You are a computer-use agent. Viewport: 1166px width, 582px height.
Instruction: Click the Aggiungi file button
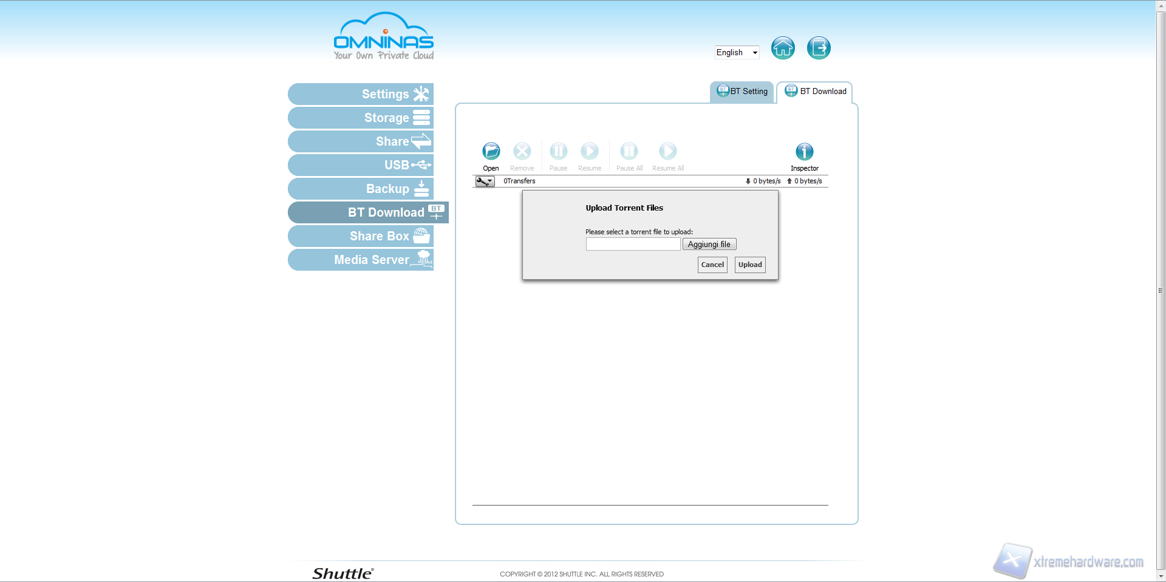pyautogui.click(x=709, y=245)
